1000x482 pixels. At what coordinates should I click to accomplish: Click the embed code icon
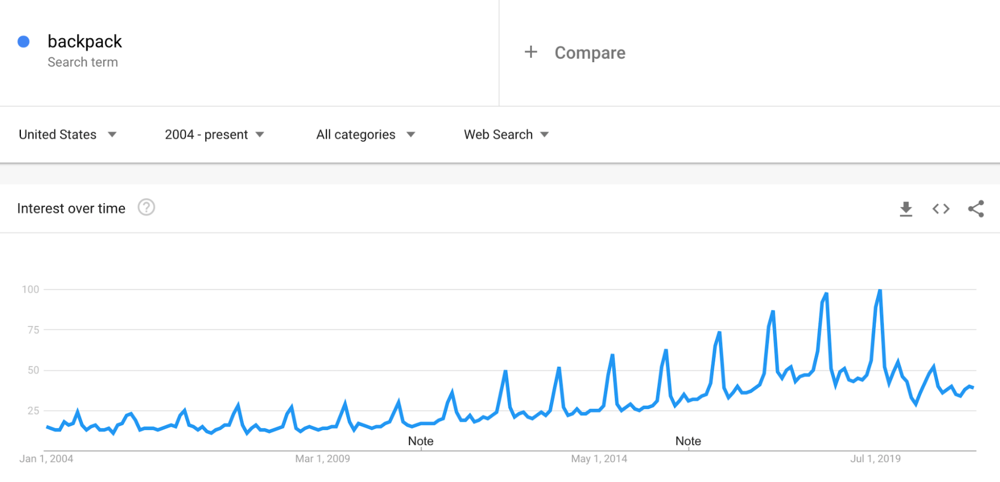(x=941, y=209)
